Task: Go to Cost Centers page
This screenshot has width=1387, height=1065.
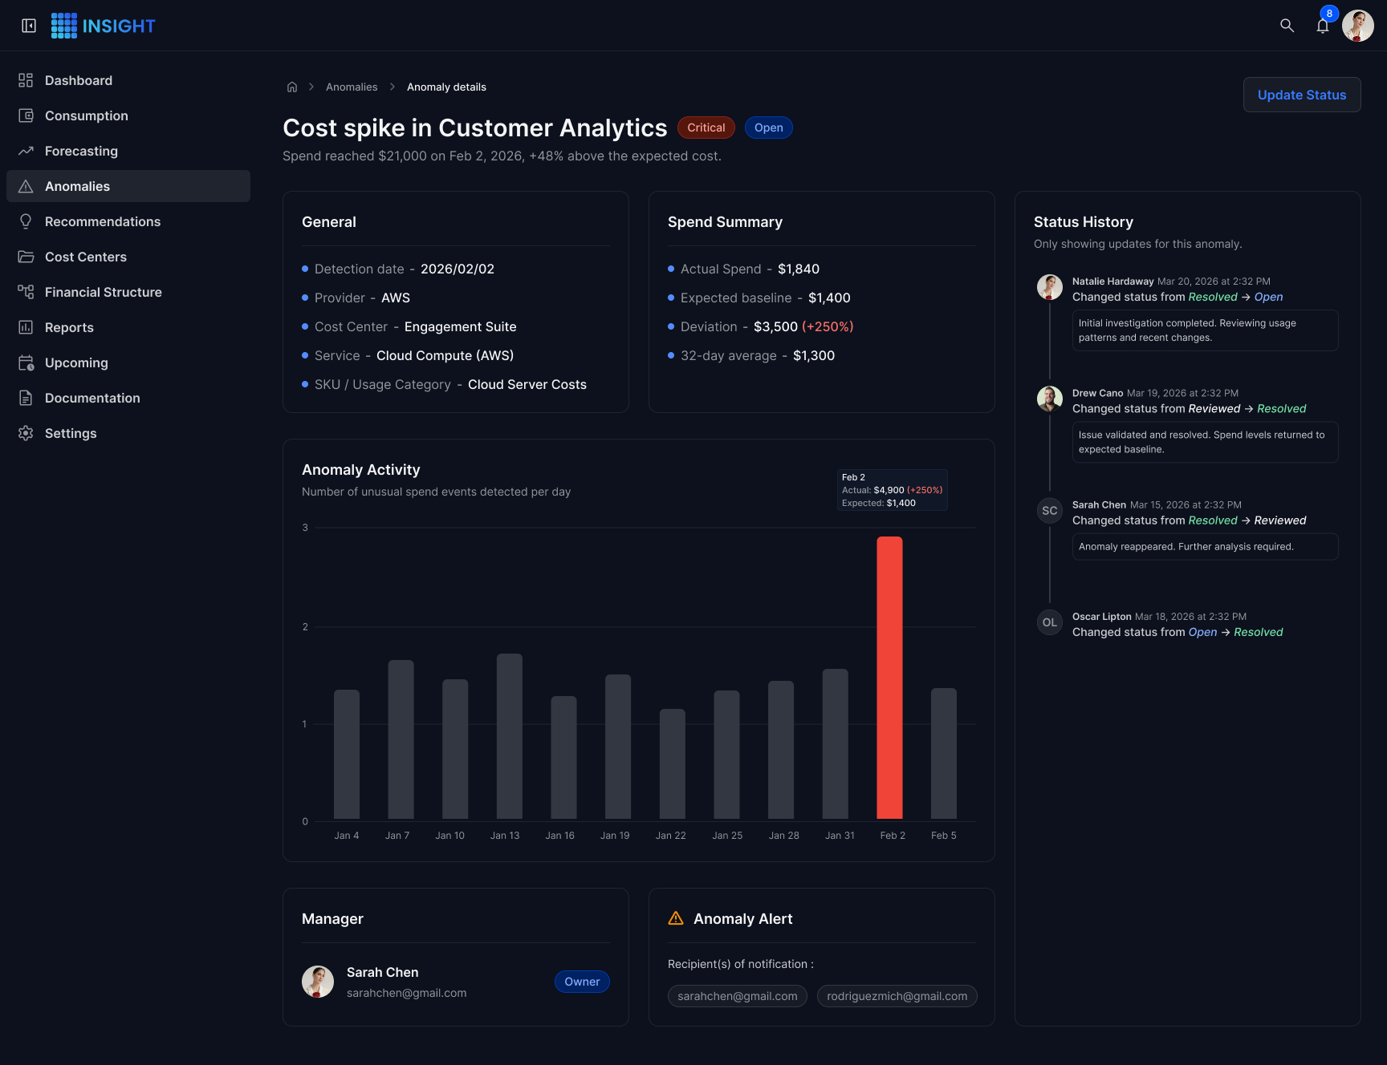Action: (128, 257)
